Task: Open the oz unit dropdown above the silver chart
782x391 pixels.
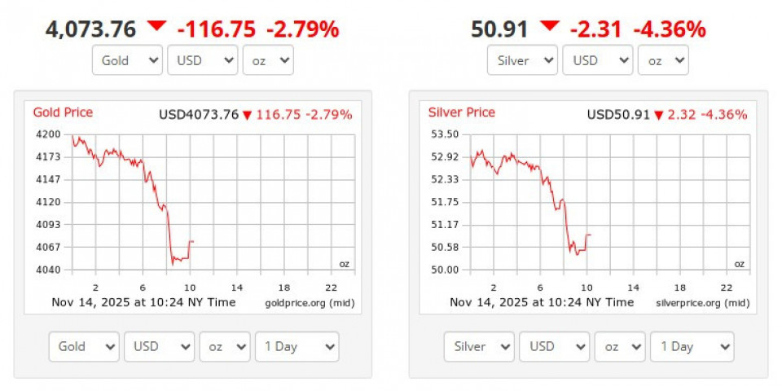Action: [x=663, y=60]
